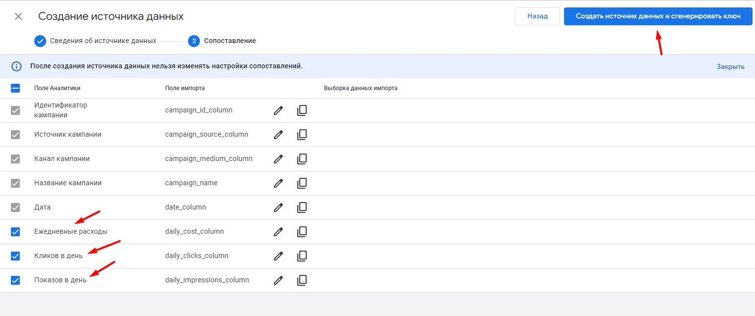Edit the campaign_medium_column mapping
This screenshot has width=755, height=316.
pos(278,159)
